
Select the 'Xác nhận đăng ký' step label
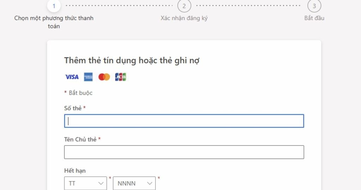tap(184, 18)
